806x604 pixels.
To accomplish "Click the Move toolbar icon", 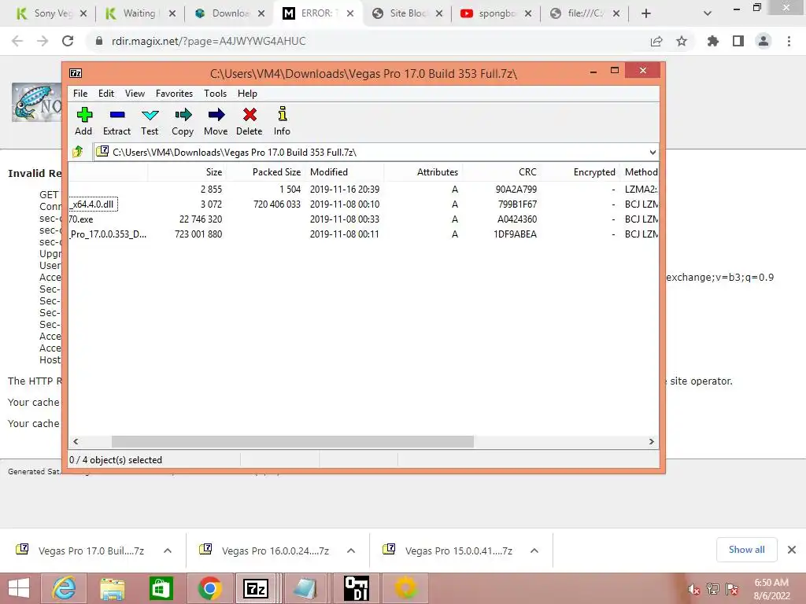I will (x=216, y=122).
